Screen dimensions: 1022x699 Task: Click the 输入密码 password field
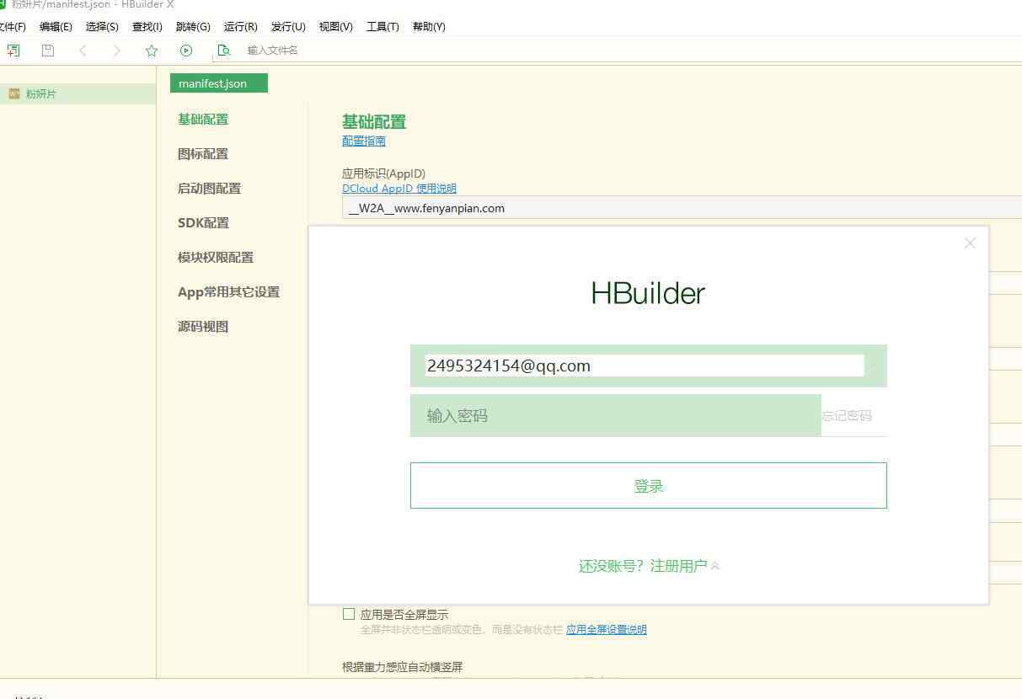click(616, 416)
